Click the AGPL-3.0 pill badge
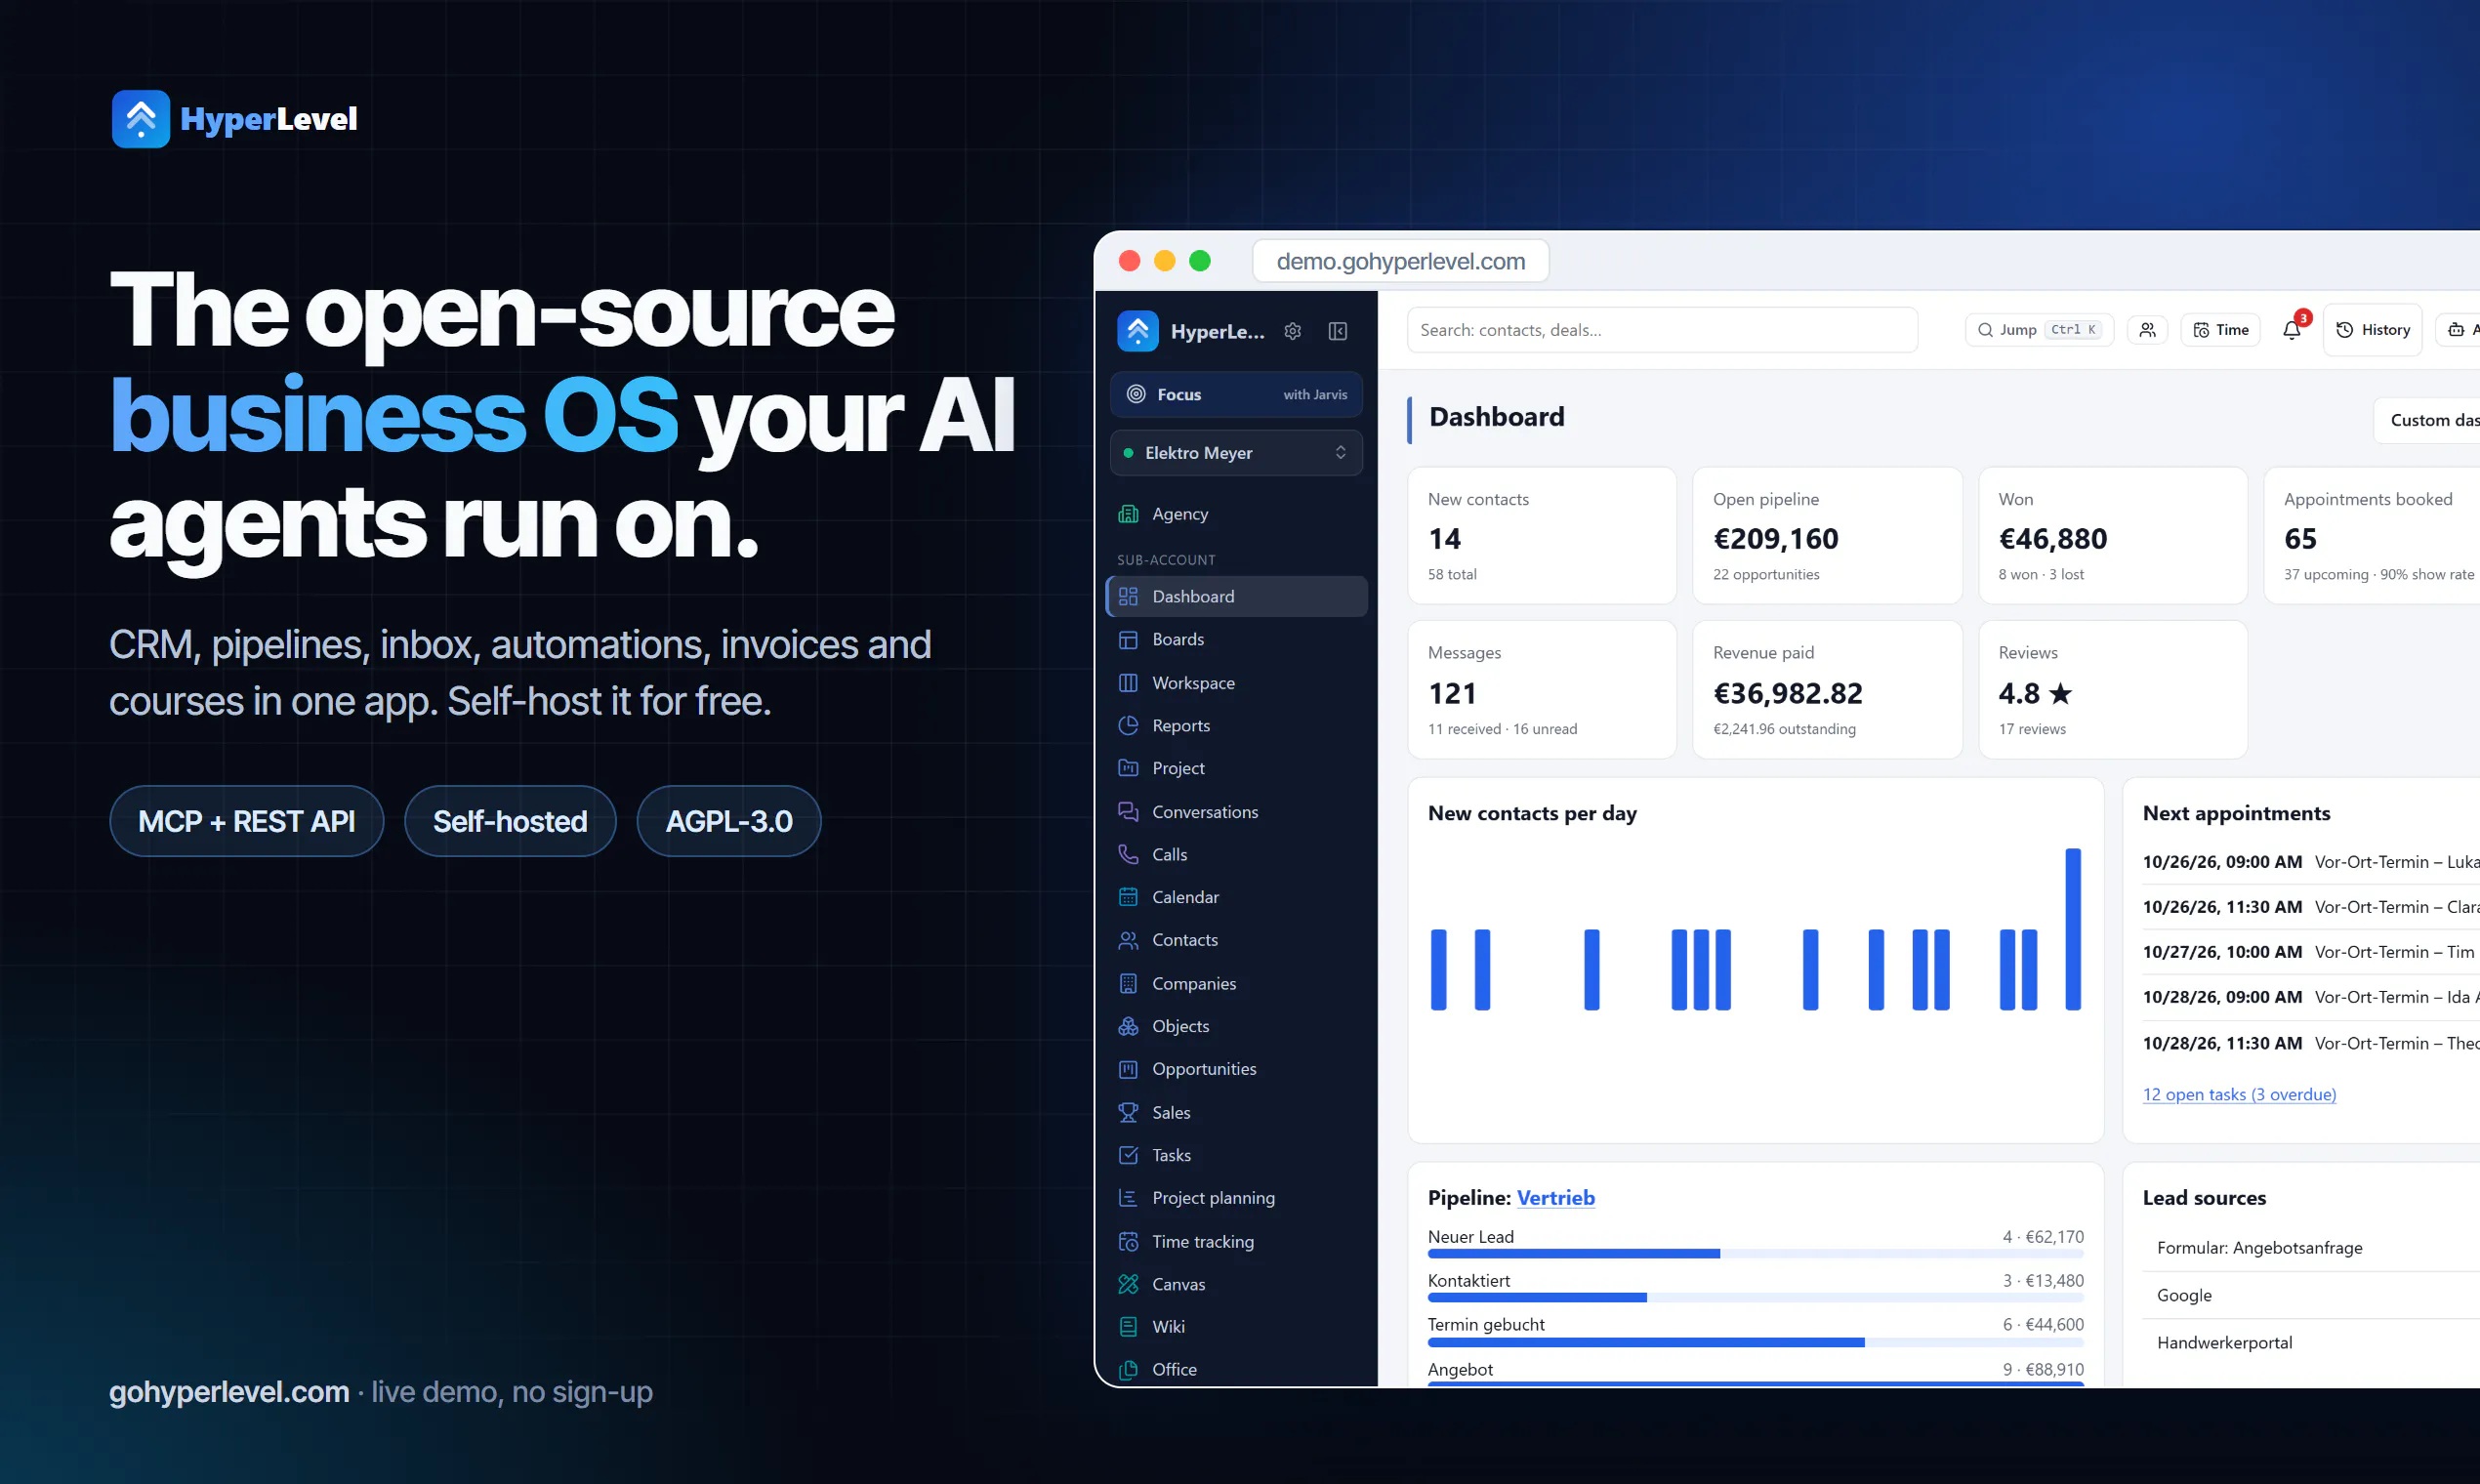Viewport: 2480px width, 1484px height. (729, 821)
